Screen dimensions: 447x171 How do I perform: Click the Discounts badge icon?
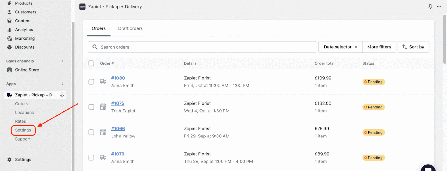(9, 47)
